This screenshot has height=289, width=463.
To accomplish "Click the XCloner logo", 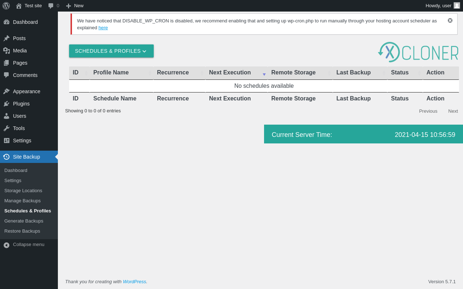I will (x=418, y=52).
